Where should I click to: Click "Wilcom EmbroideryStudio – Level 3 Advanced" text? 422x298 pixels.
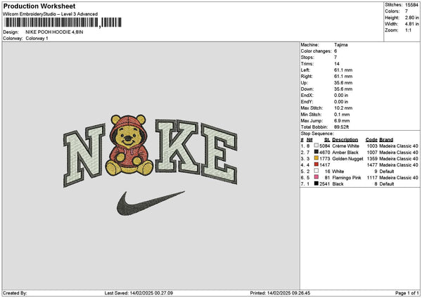[x=50, y=14]
